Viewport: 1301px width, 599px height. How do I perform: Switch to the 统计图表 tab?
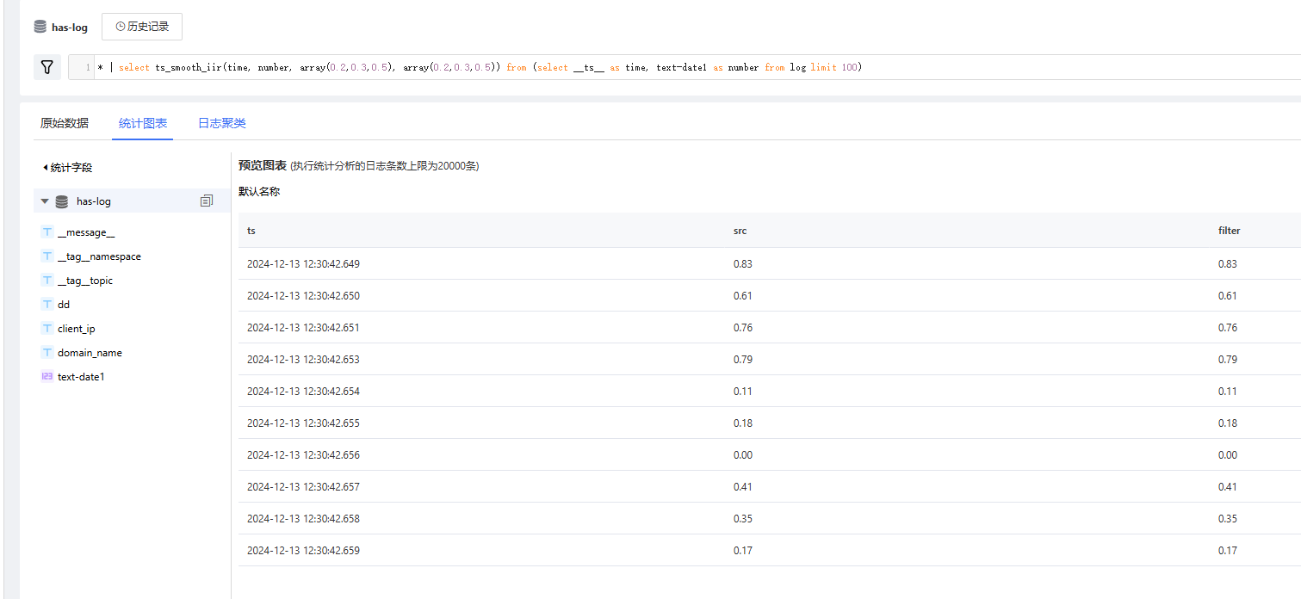click(x=143, y=123)
